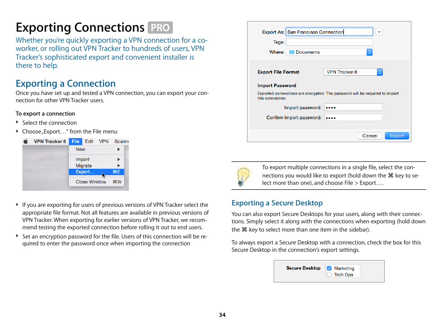Uncheck the Marketing Secure Desktop checkbox
Image resolution: width=438 pixels, height=332 pixels.
tap(329, 268)
